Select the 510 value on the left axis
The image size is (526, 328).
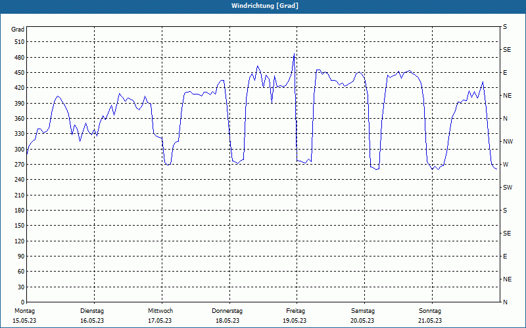(x=20, y=42)
